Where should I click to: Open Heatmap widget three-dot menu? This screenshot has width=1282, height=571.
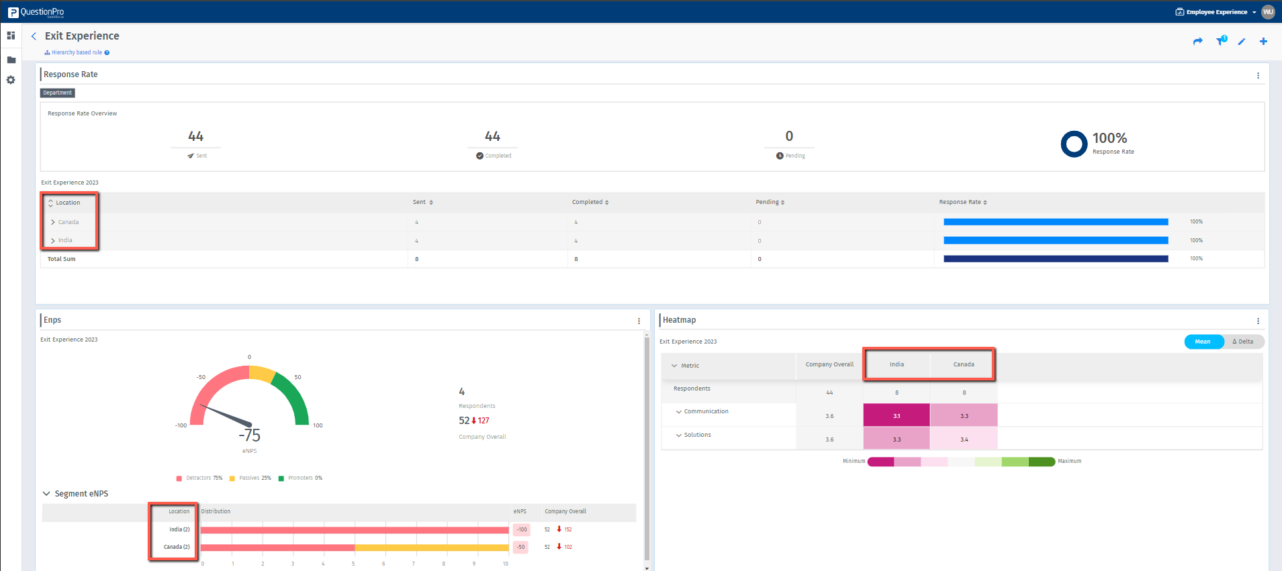1258,321
